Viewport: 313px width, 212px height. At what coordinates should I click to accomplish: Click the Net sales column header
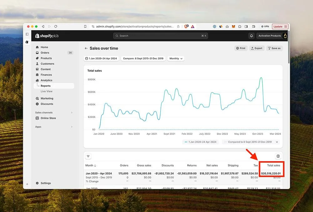click(x=212, y=165)
